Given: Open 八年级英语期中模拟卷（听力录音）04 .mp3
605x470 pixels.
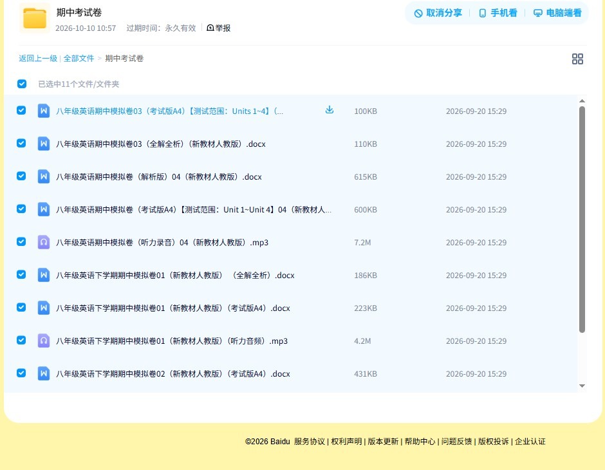Looking at the screenshot, I should pyautogui.click(x=162, y=242).
